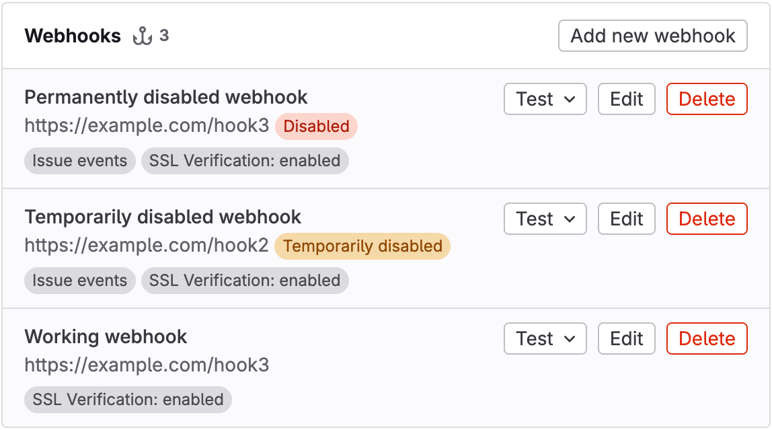Delete the Temporarily disabled webhook
Image resolution: width=772 pixels, height=430 pixels.
(x=706, y=219)
